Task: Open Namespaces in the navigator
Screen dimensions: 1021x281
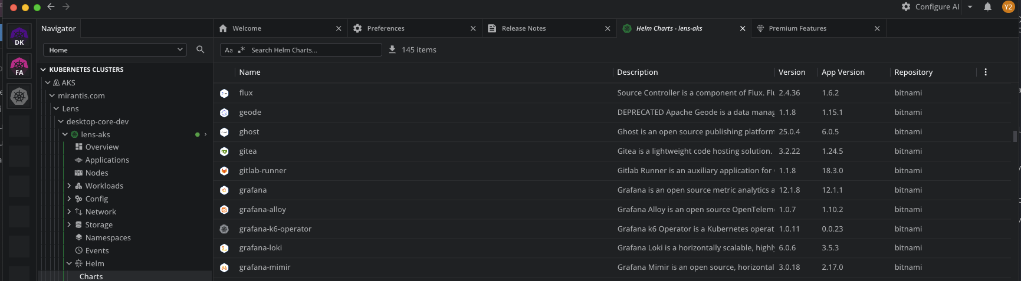Action: click(x=108, y=237)
